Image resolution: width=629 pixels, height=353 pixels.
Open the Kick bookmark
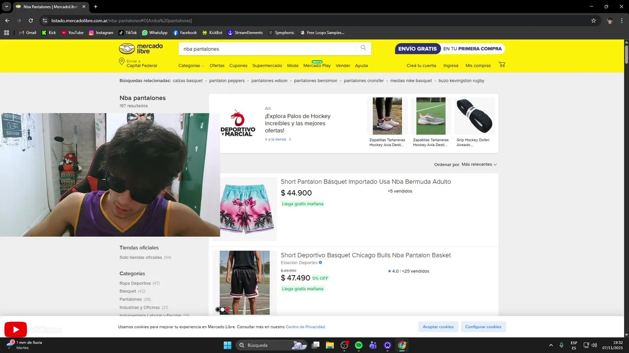coord(49,33)
